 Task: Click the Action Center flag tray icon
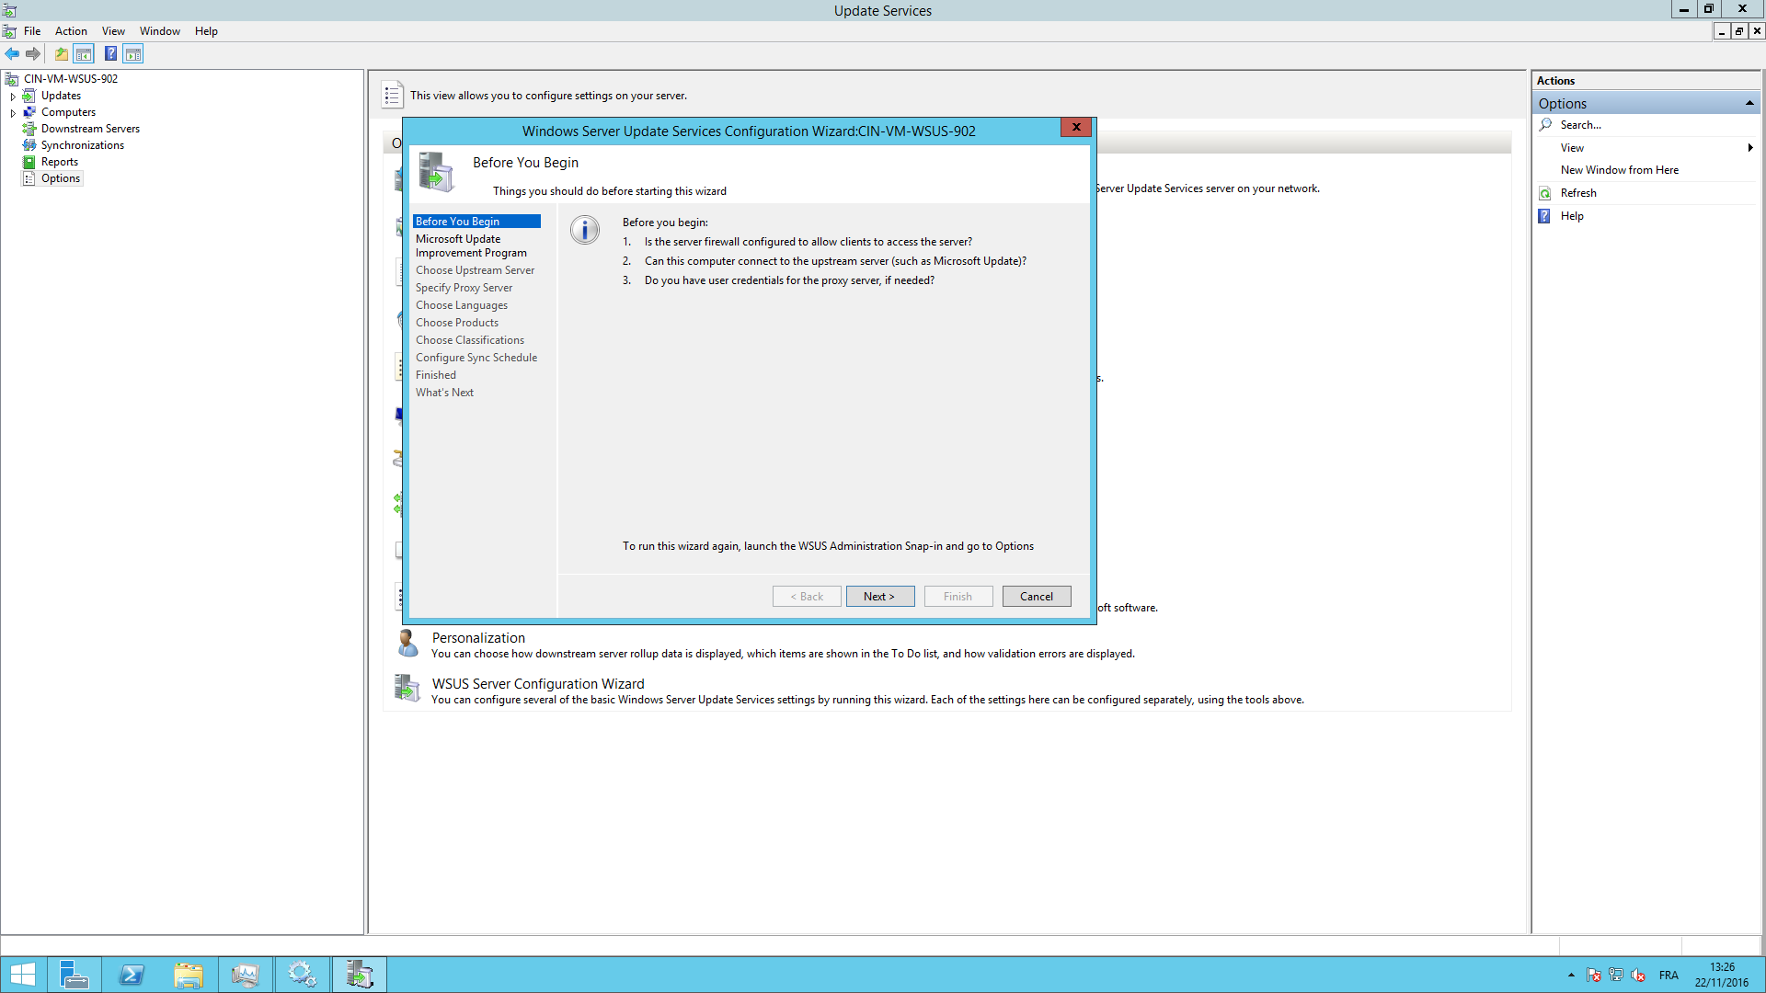(1594, 976)
